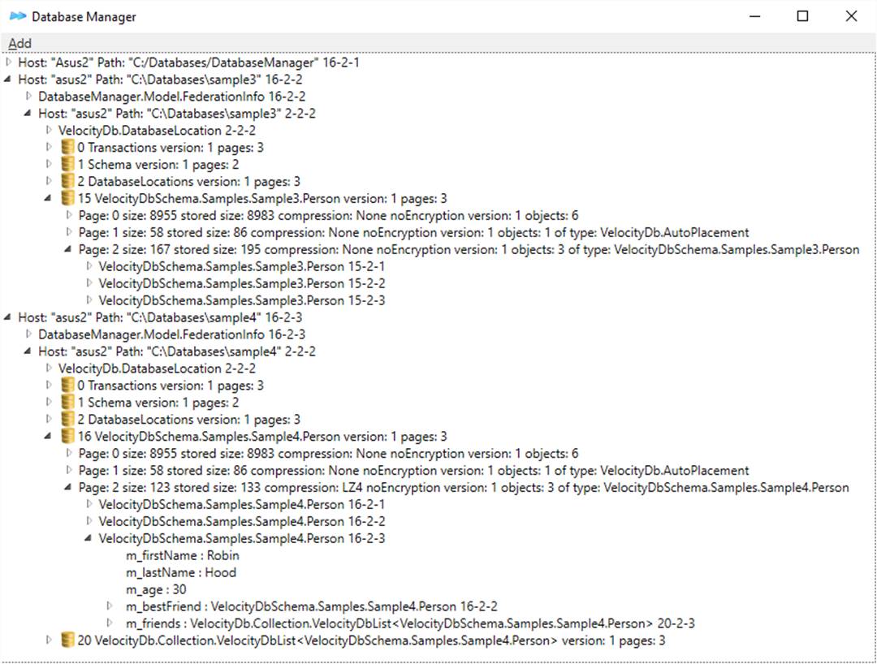Close the Database Manager window
Viewport: 877px width, 664px height.
pos(851,16)
